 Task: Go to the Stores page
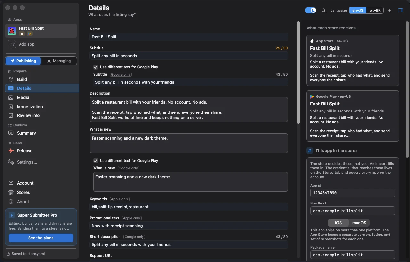pyautogui.click(x=42, y=192)
